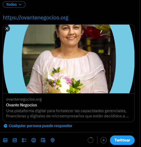Open the emoji picker
Image resolution: width=141 pixels, height=147 pixels.
34,140
